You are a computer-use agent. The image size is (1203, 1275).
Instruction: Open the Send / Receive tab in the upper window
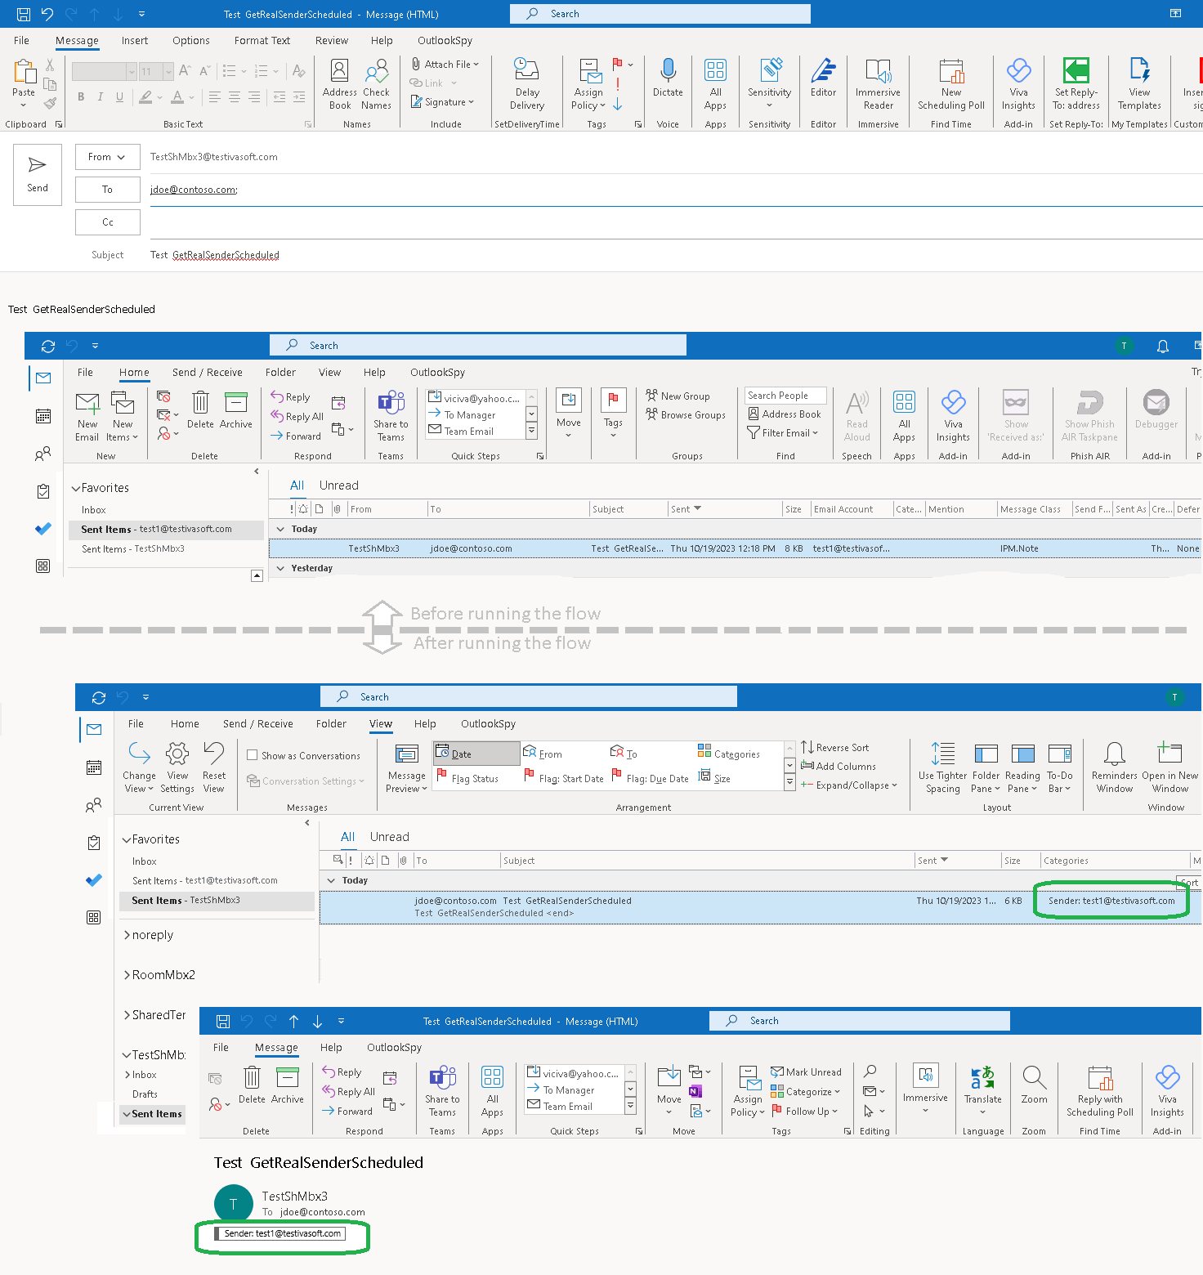coord(208,373)
